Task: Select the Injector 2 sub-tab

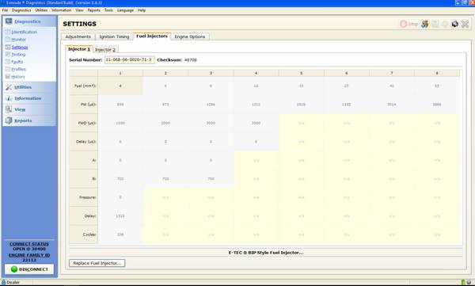Action: click(105, 50)
